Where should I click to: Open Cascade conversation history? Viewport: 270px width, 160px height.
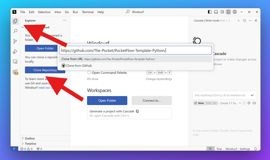tap(244, 20)
